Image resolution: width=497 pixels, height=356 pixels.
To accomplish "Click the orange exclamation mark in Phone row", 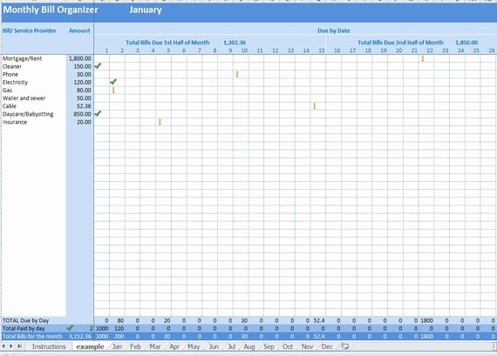I will pos(237,74).
